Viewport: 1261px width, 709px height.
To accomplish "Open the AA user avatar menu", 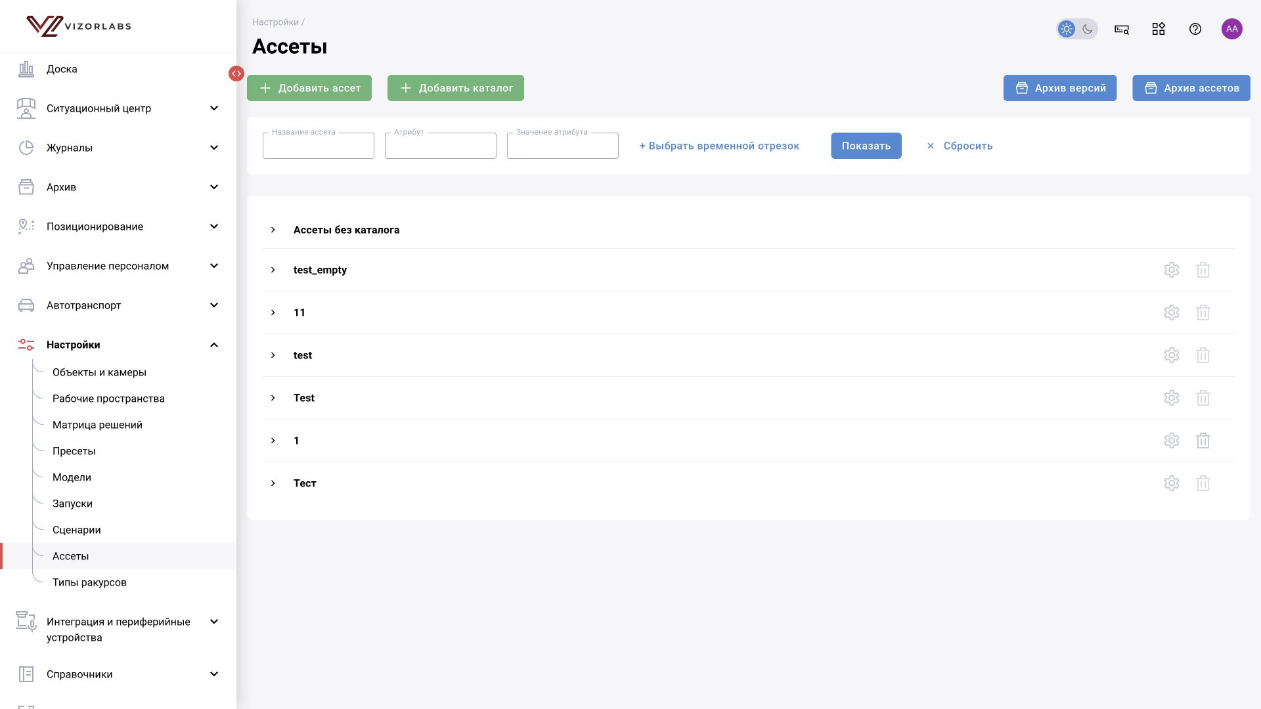I will [x=1231, y=29].
